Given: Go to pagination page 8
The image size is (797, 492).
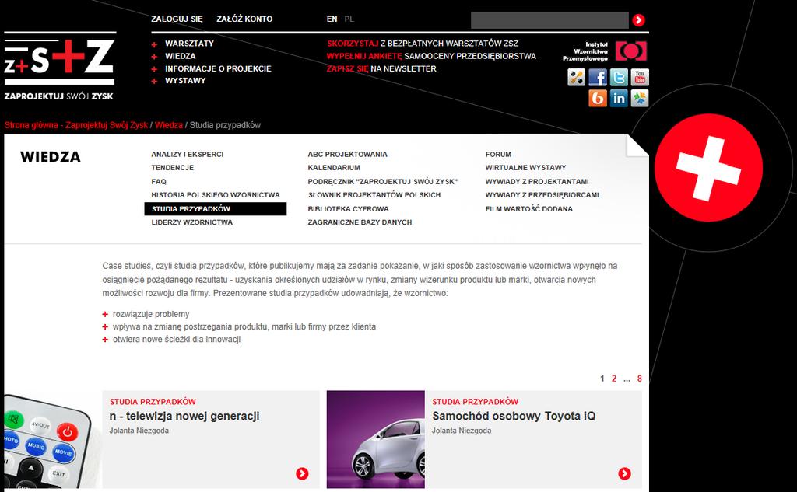Looking at the screenshot, I should (640, 379).
